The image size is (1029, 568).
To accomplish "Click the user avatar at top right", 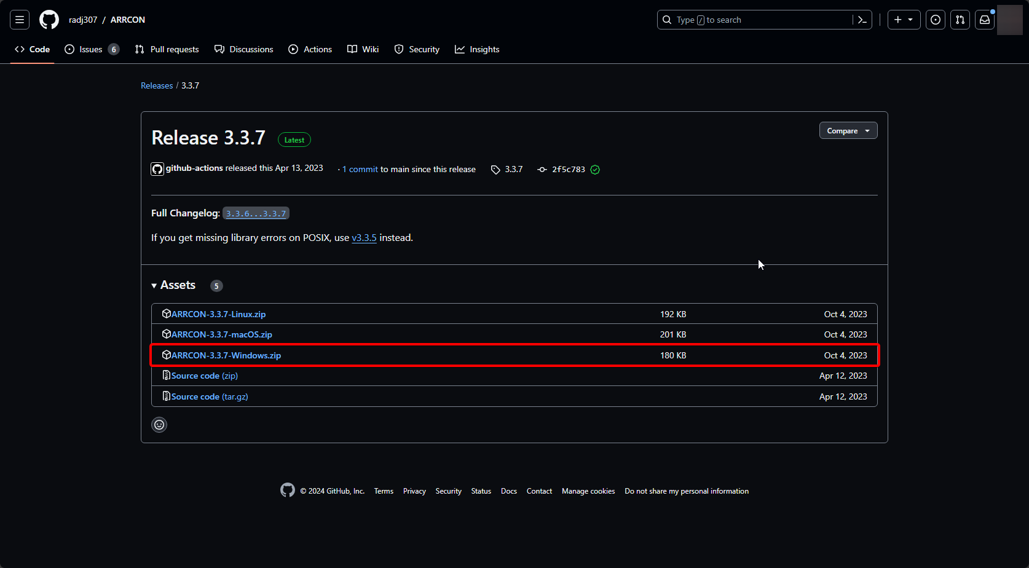I will tap(1009, 20).
